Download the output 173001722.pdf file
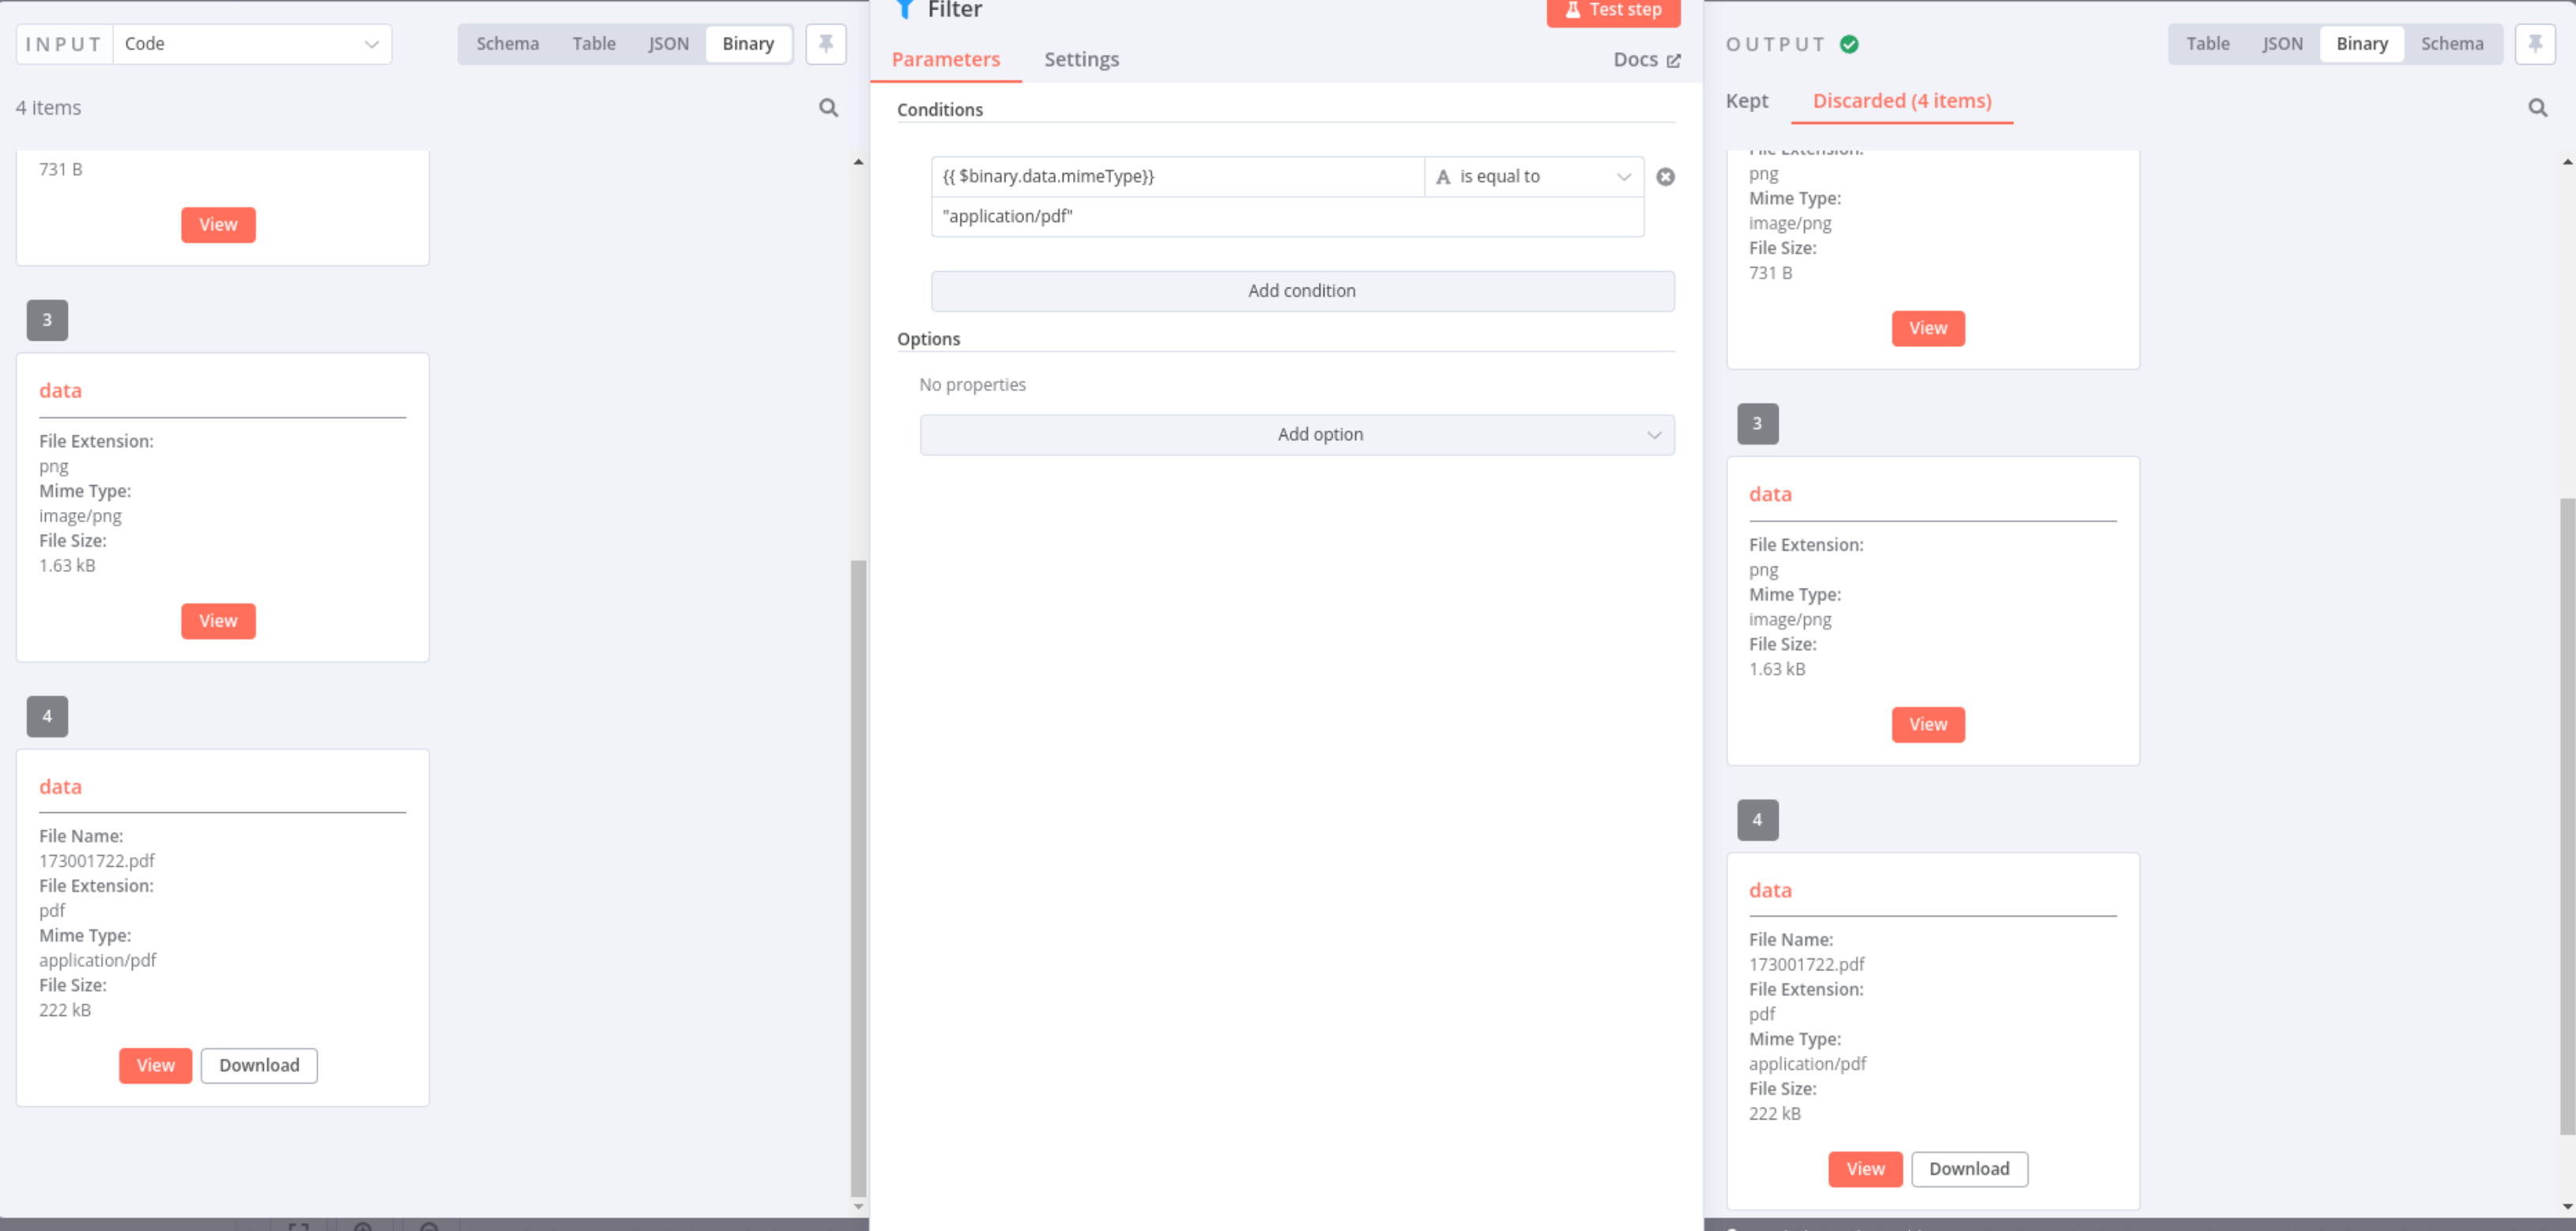The image size is (2576, 1231). coord(1968,1169)
